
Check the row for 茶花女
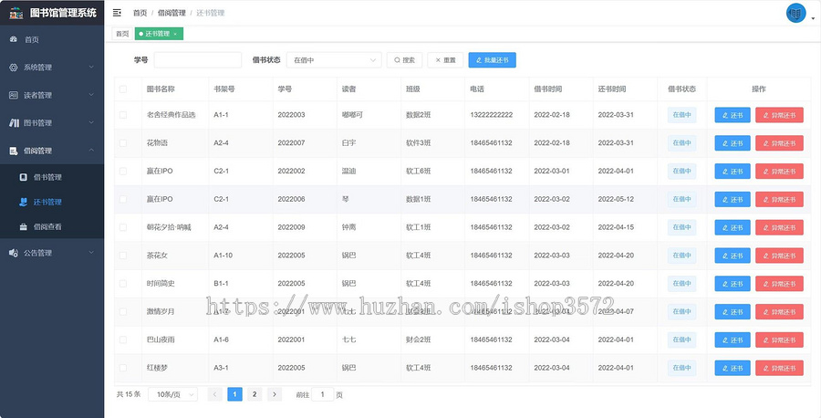pos(123,256)
